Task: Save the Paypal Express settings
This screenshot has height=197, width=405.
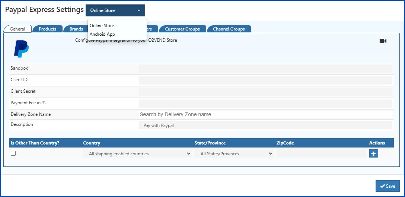Action: [x=388, y=186]
